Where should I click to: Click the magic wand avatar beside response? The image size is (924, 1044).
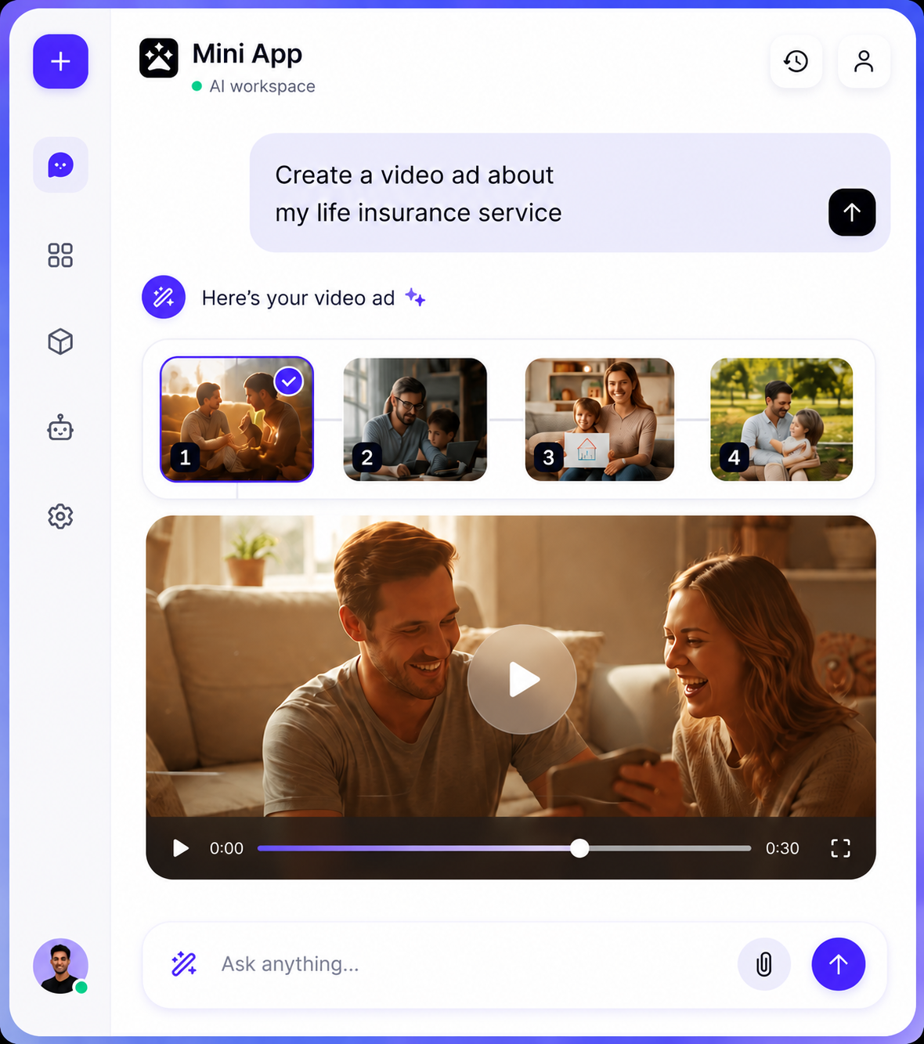(x=164, y=297)
